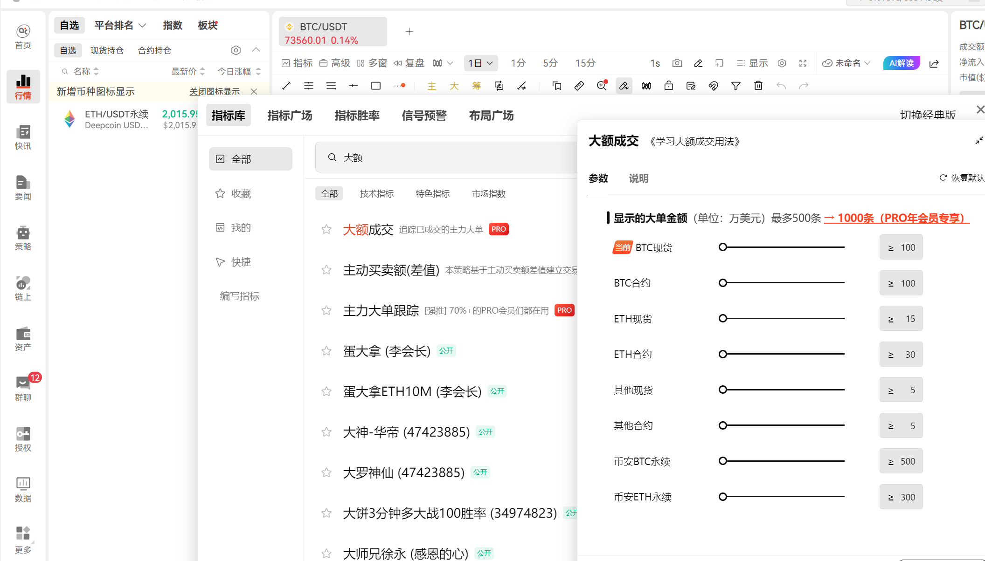The height and width of the screenshot is (561, 985).
Task: Switch to the 指标广场 tab
Action: (x=290, y=116)
